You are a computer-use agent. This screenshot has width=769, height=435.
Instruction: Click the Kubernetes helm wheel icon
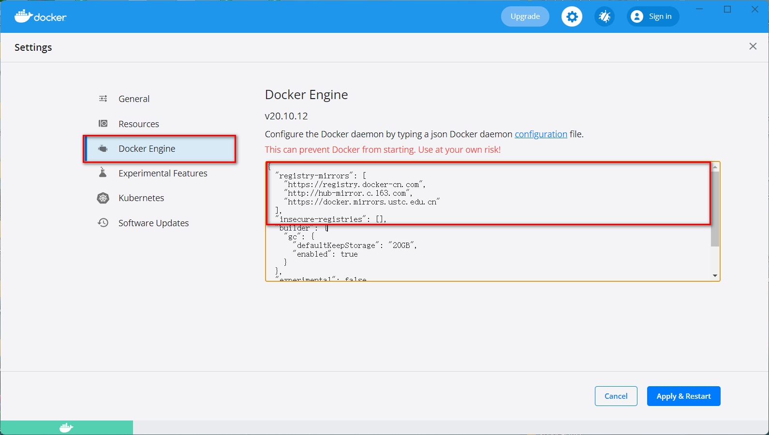pyautogui.click(x=103, y=198)
